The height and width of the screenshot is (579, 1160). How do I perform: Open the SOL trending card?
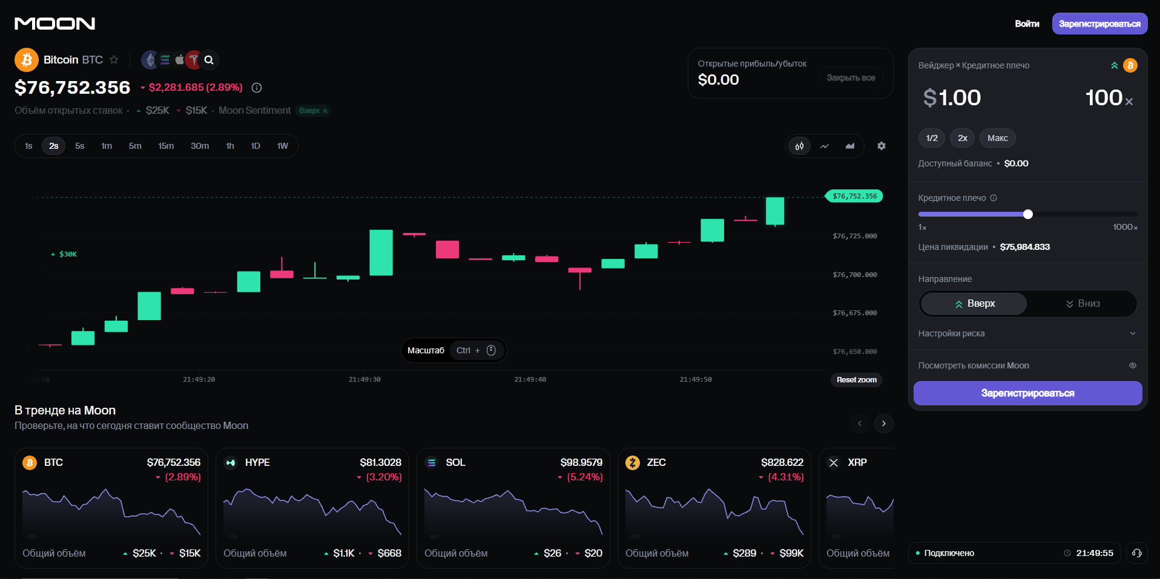click(x=513, y=508)
